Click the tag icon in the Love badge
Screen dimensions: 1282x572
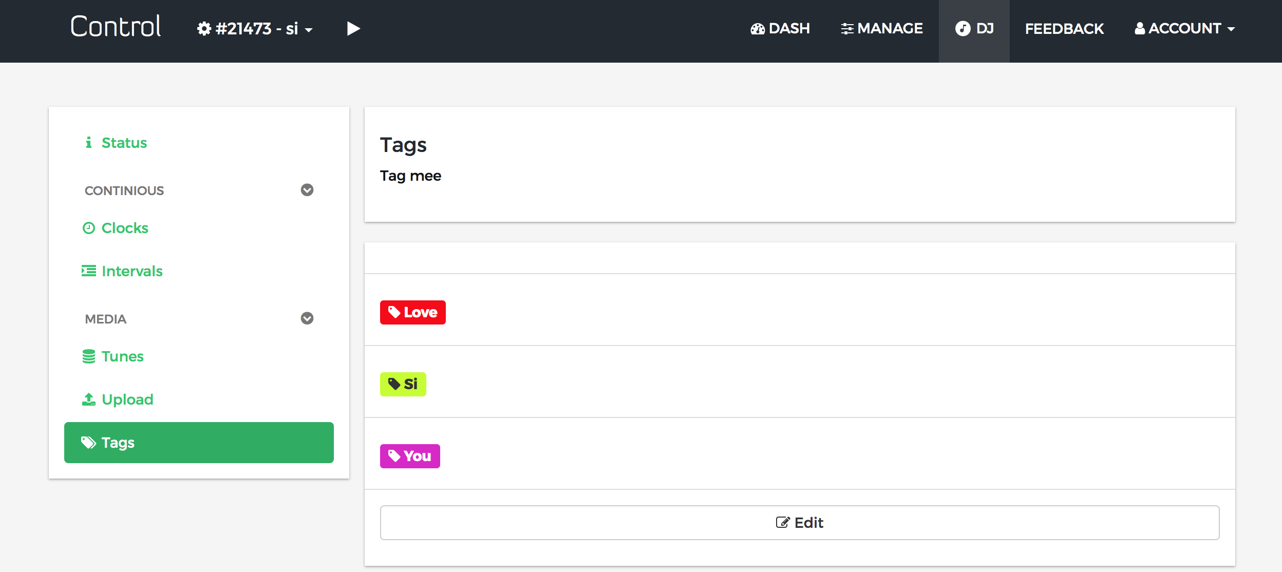[x=394, y=312]
